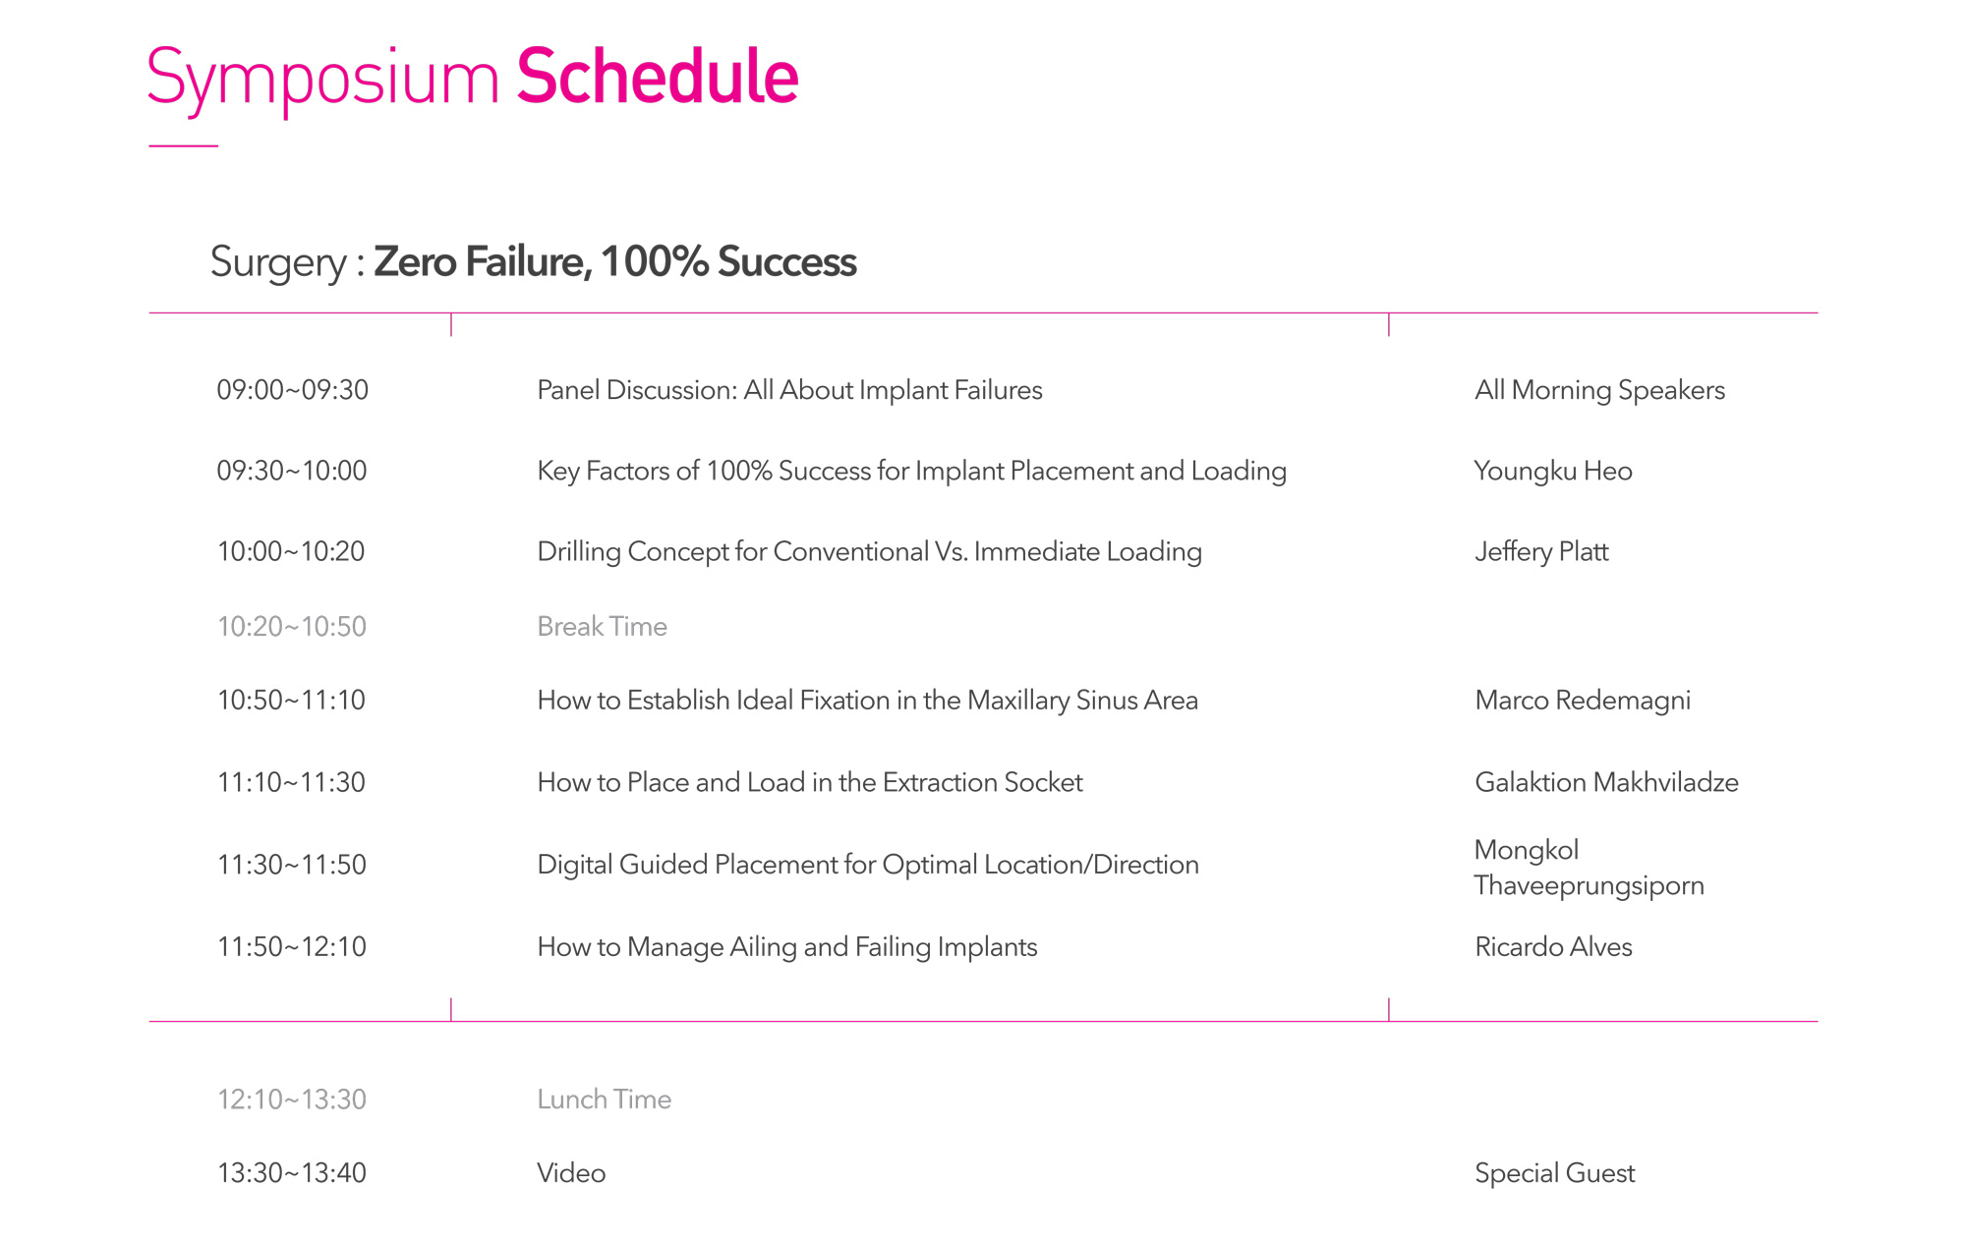Click speaker name Youngku Heo

[1553, 471]
